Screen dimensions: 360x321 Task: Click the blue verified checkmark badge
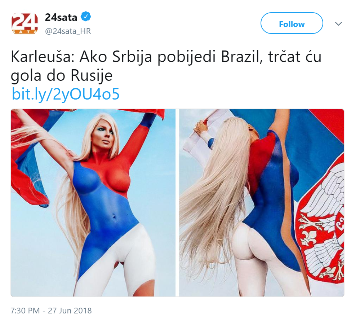pyautogui.click(x=86, y=16)
